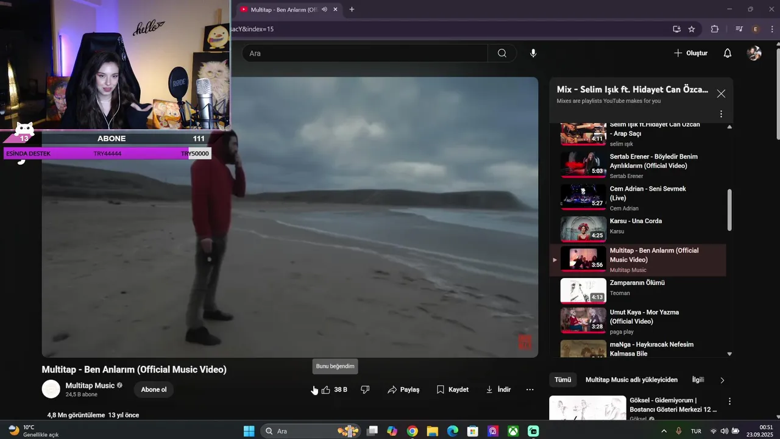Viewport: 780px width, 439px height.
Task: Focus the YouTube Ara search field
Action: tap(364, 53)
